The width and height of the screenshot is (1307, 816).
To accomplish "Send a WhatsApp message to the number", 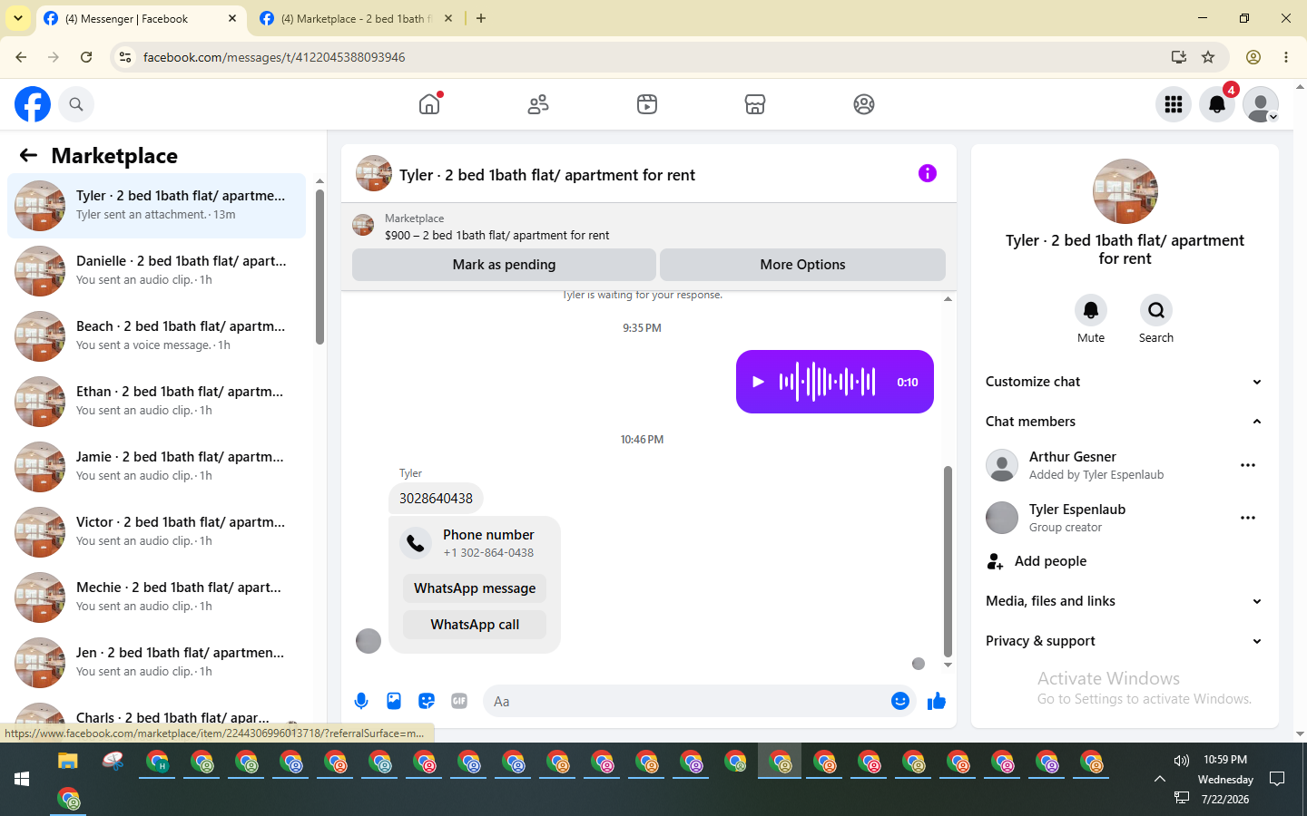I will tap(475, 588).
